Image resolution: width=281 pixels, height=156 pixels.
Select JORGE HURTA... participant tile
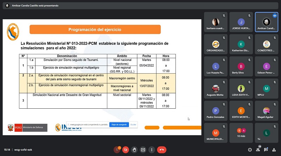pos(241,22)
